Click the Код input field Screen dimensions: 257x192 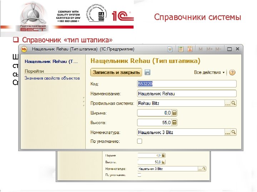coord(187,84)
